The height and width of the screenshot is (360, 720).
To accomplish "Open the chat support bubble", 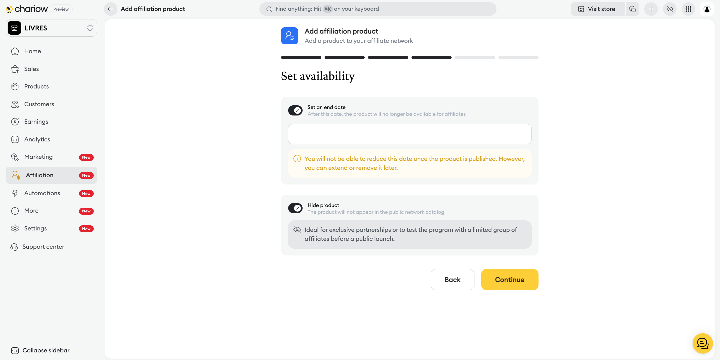I will point(703,343).
